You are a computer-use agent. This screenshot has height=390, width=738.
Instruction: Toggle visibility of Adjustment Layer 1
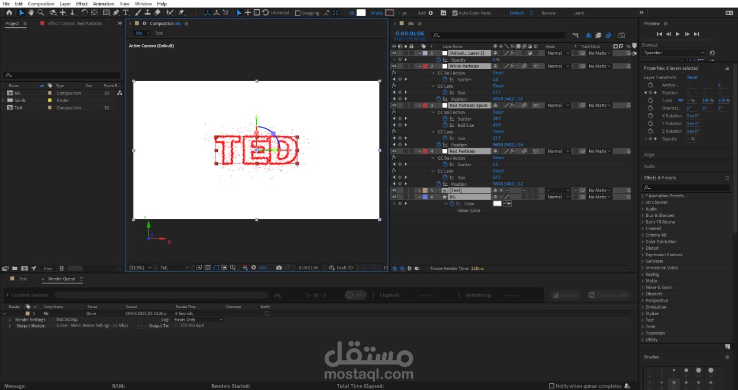coord(394,53)
